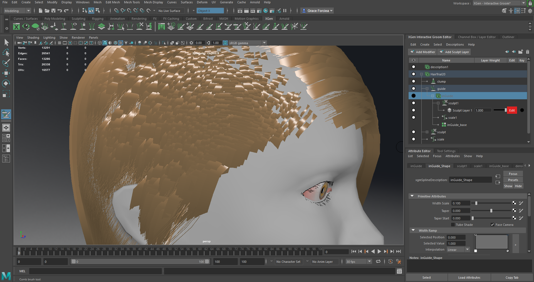Disable the Face Camera checkbox
The height and width of the screenshot is (282, 534).
pos(492,225)
